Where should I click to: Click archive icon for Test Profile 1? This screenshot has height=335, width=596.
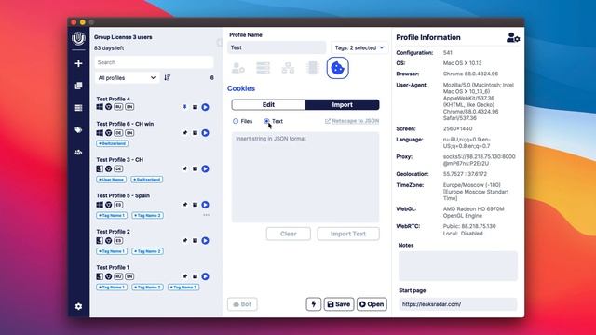195,276
